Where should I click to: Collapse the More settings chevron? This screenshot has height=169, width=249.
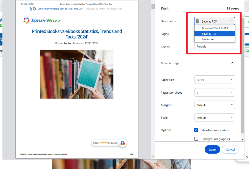coord(232,63)
